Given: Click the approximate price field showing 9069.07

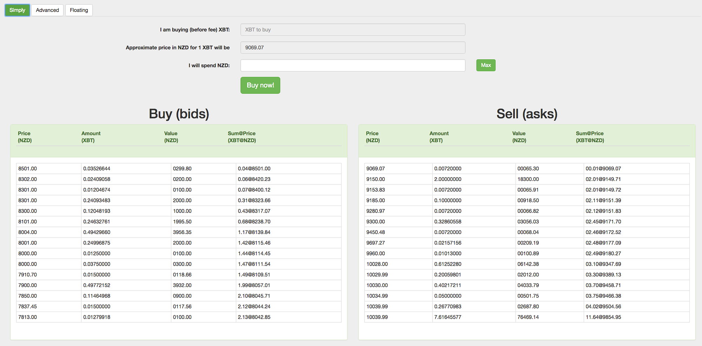Looking at the screenshot, I should point(353,48).
